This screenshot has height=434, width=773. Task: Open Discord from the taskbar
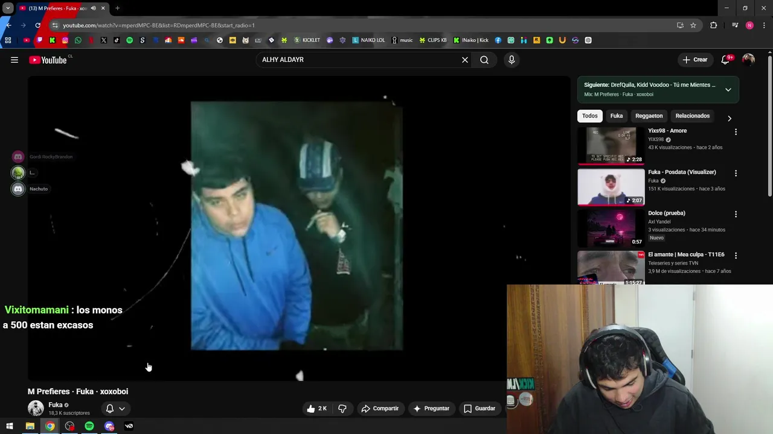(109, 426)
